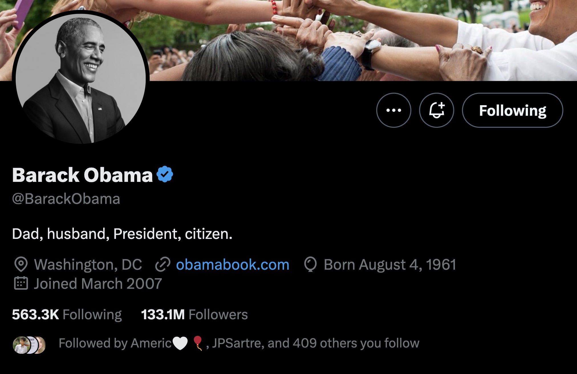Image resolution: width=577 pixels, height=374 pixels.
Task: Turn on notifications with the bell icon
Action: (436, 110)
